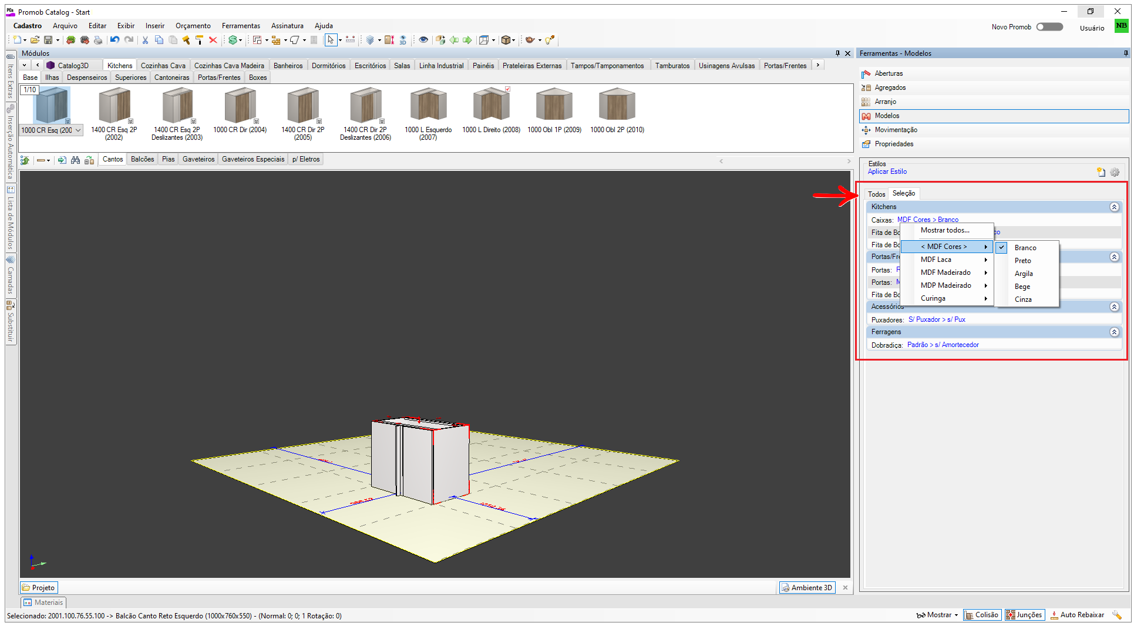This screenshot has width=1134, height=626.
Task: Click the red X delete icon
Action: 213,40
